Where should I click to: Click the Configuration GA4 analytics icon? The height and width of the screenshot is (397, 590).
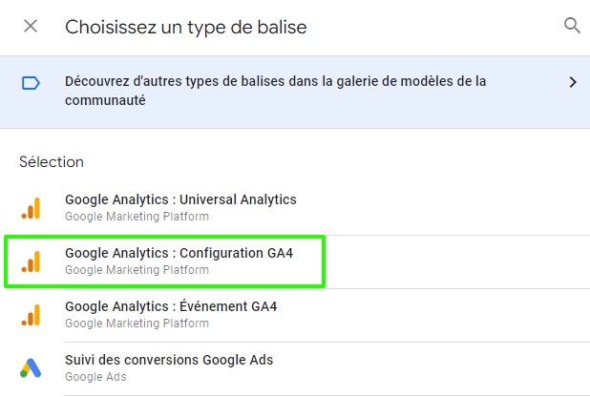pyautogui.click(x=31, y=261)
